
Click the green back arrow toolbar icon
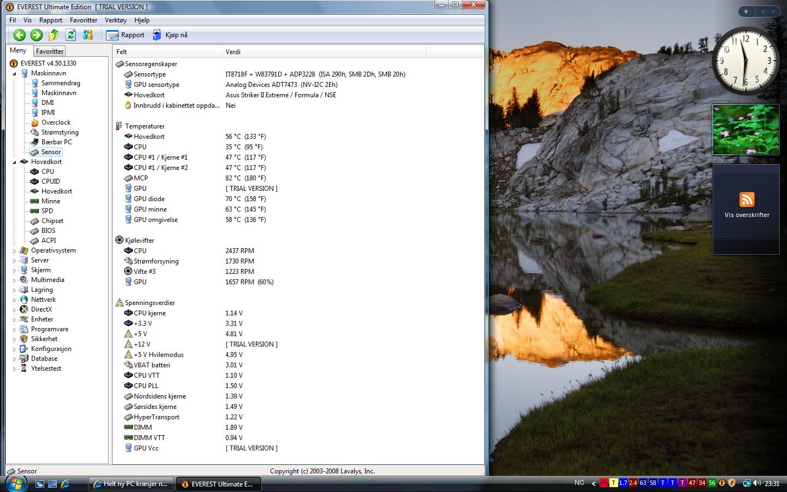click(x=20, y=35)
